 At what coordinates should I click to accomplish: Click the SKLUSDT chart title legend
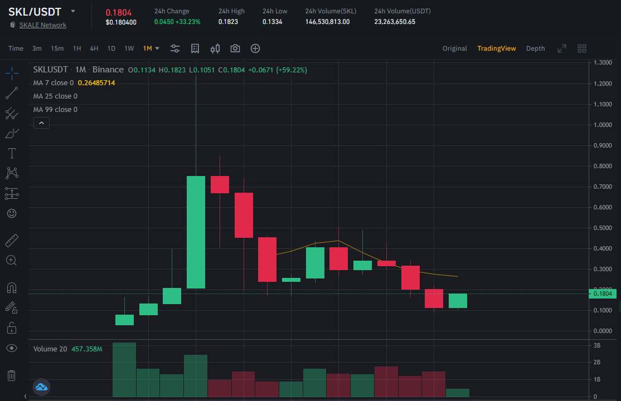[x=79, y=70]
